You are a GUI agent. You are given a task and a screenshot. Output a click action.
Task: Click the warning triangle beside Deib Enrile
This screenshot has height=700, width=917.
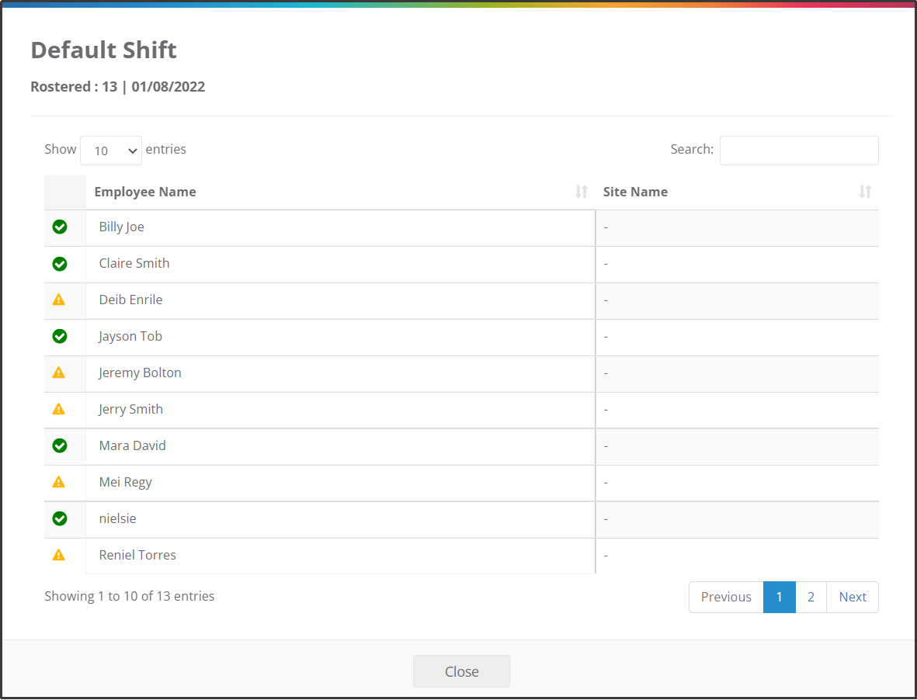click(58, 300)
